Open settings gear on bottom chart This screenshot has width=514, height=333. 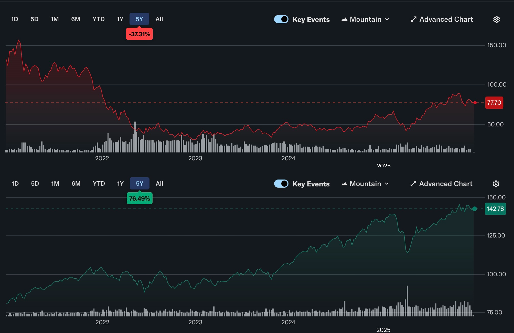pos(496,184)
